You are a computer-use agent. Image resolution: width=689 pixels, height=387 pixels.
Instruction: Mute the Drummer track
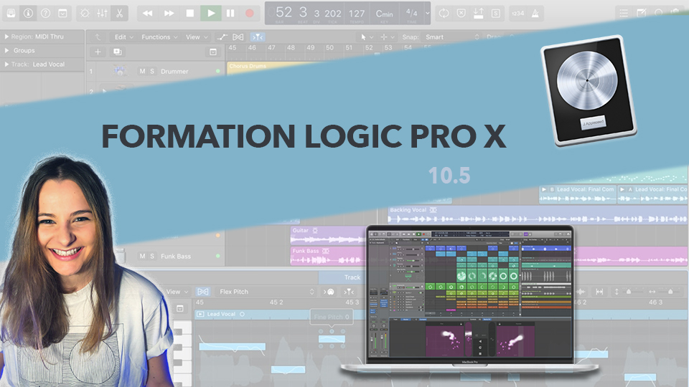(x=142, y=71)
